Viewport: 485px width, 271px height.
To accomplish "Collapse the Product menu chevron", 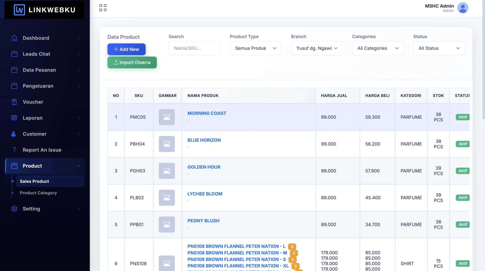I will point(79,166).
